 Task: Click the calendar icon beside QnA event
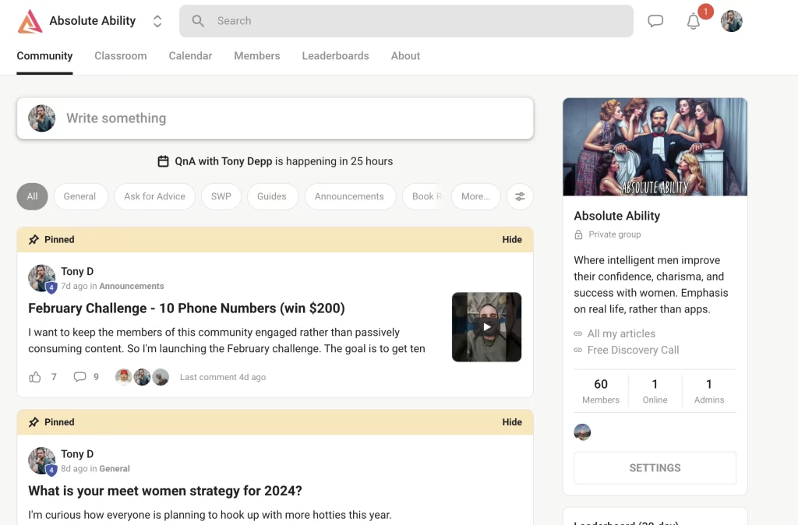[x=163, y=161]
